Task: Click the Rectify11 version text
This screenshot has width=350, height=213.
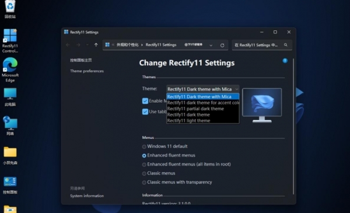Action: pyautogui.click(x=166, y=203)
